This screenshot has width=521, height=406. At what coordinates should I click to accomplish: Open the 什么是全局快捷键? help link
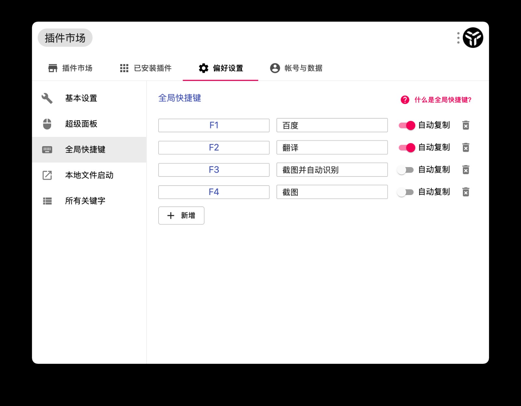[443, 100]
